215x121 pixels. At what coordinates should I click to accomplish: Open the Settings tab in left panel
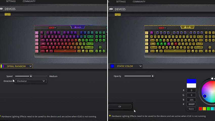pos(11,1)
